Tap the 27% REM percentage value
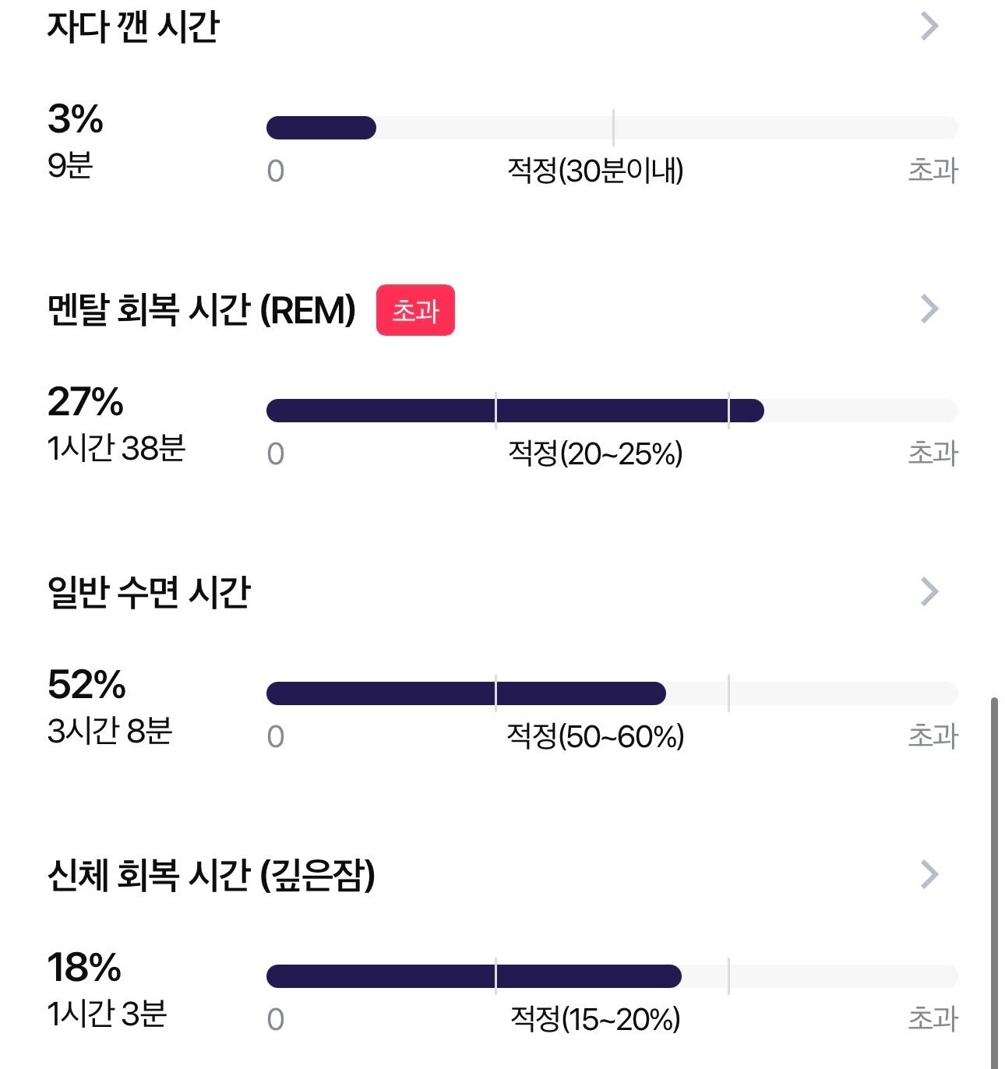This screenshot has height=1069, width=1005. click(x=86, y=402)
